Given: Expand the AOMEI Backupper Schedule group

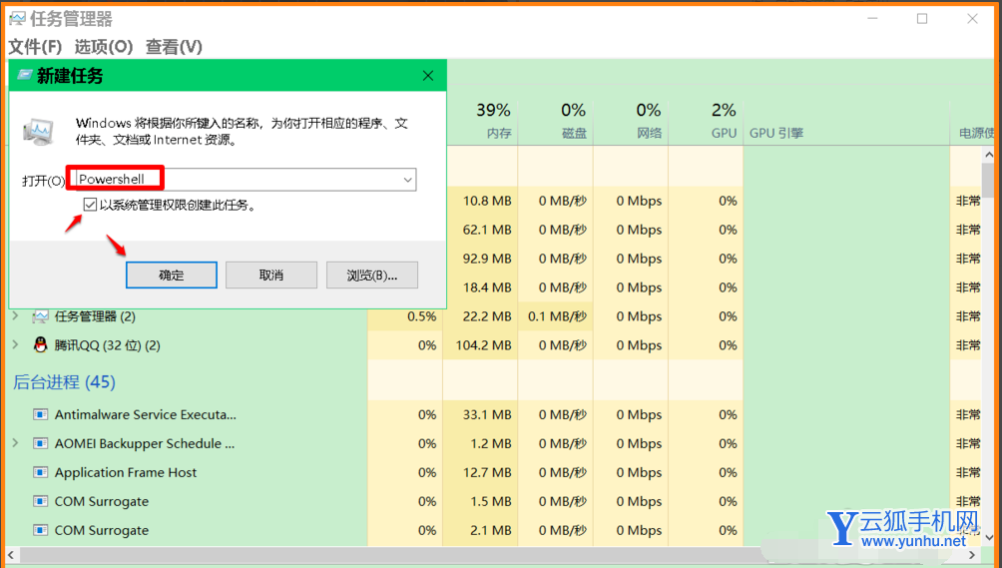Looking at the screenshot, I should coord(16,443).
